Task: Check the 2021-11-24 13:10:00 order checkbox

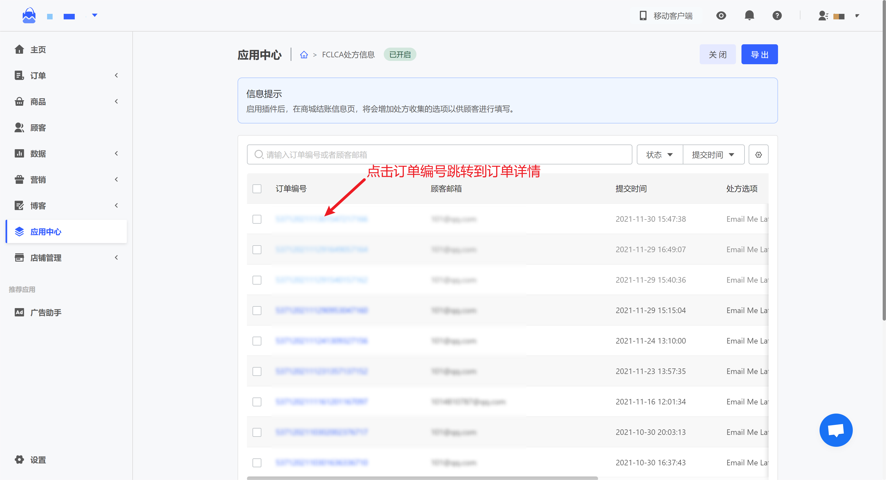Action: coord(257,341)
